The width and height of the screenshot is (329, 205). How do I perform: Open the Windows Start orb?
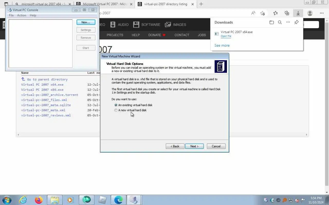tap(7, 200)
